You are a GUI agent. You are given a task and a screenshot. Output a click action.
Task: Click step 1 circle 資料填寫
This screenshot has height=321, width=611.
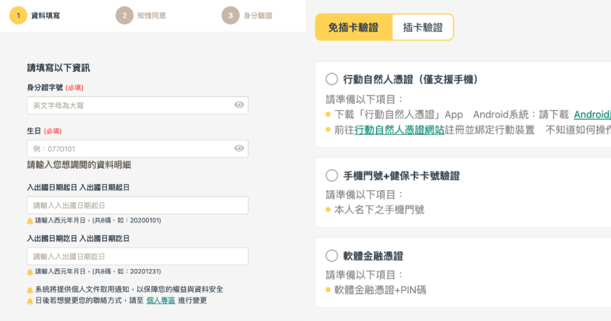(x=18, y=15)
